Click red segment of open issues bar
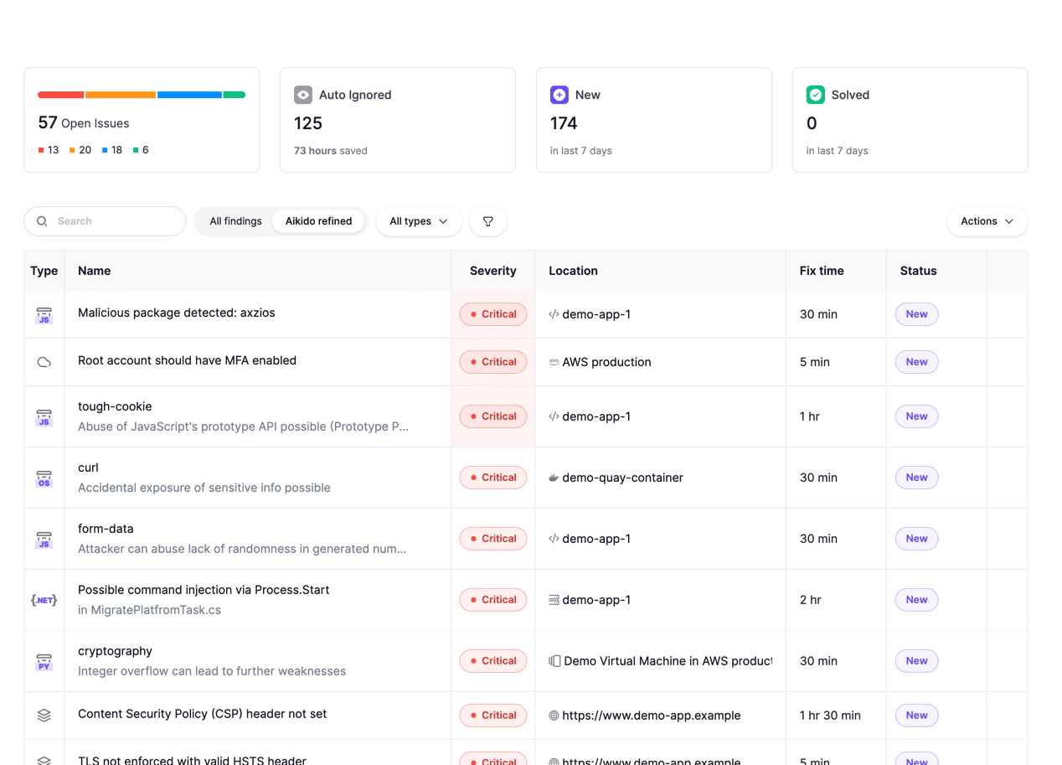The image size is (1062, 765). coord(60,95)
